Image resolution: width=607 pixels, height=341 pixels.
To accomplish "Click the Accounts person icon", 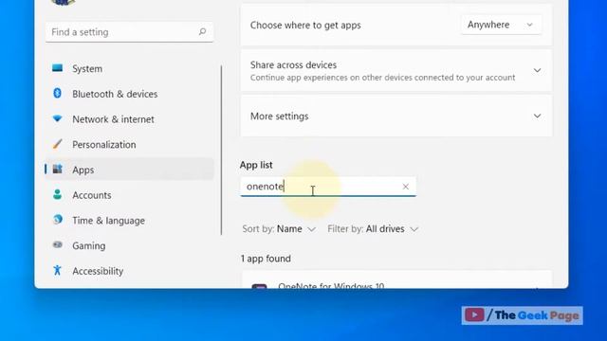I will point(57,194).
